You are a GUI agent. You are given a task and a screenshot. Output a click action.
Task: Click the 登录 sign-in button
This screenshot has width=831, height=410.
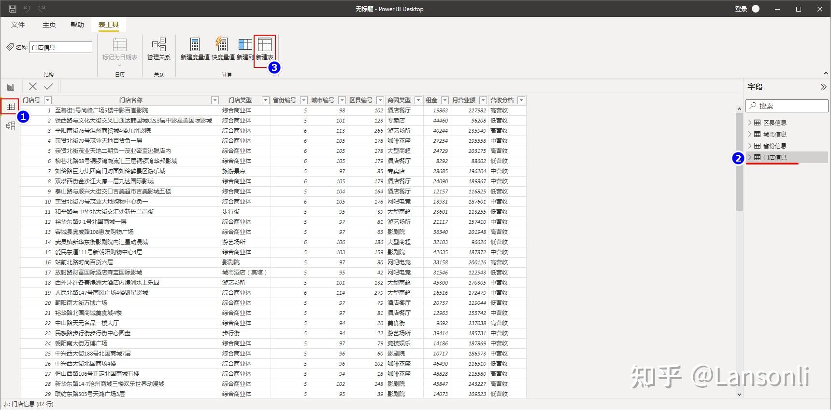[x=741, y=9]
